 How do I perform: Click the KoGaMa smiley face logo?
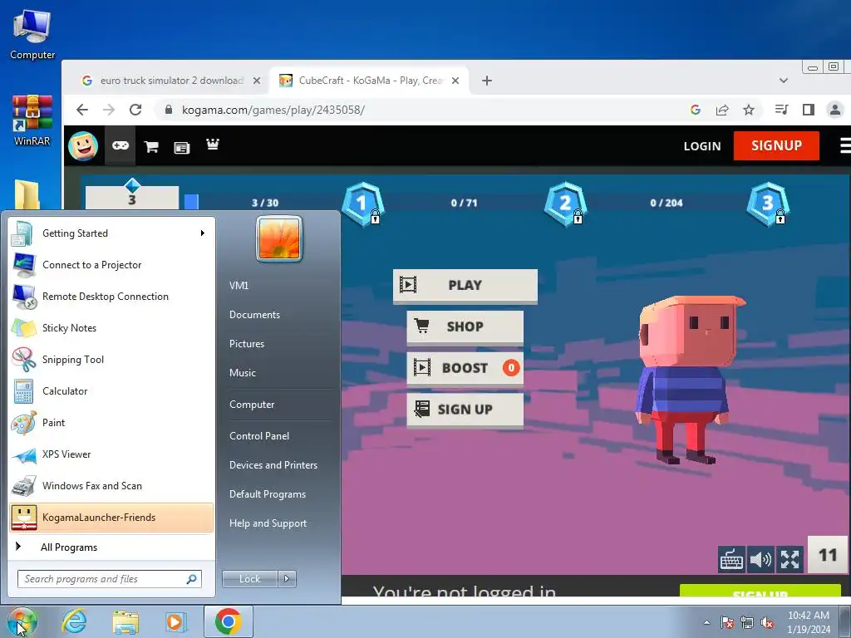(83, 146)
